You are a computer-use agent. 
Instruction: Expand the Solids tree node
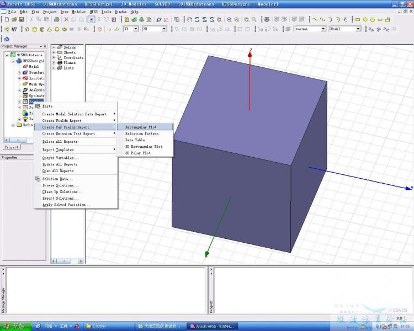coord(54,47)
